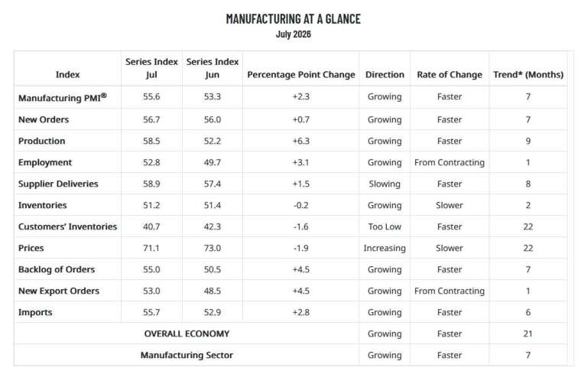This screenshot has height=371, width=581.
Task: Select the Percentage Point Change header
Action: point(301,74)
